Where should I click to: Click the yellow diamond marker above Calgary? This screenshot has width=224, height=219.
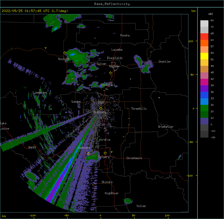pos(105,153)
